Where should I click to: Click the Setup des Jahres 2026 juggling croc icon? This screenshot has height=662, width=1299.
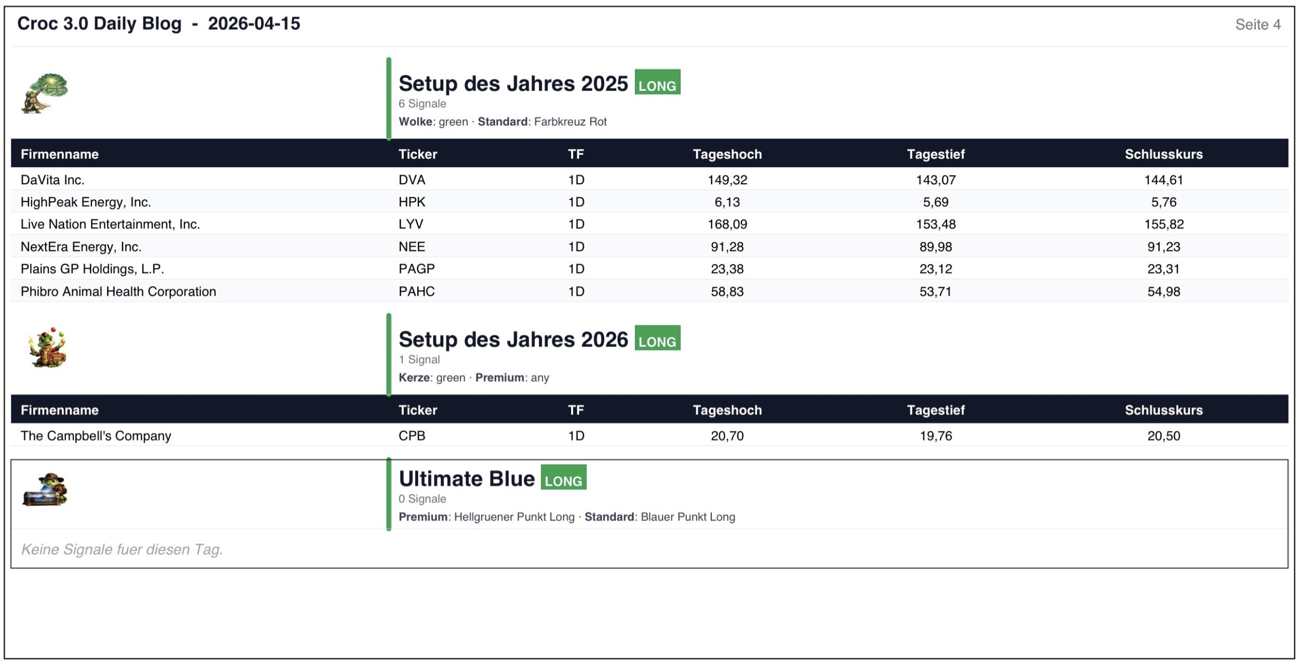48,348
